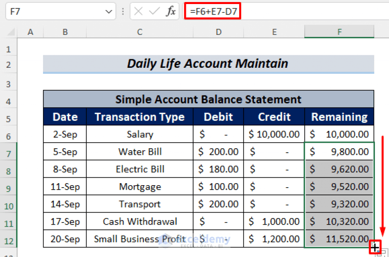Select the 'Transport' cell

140,204
